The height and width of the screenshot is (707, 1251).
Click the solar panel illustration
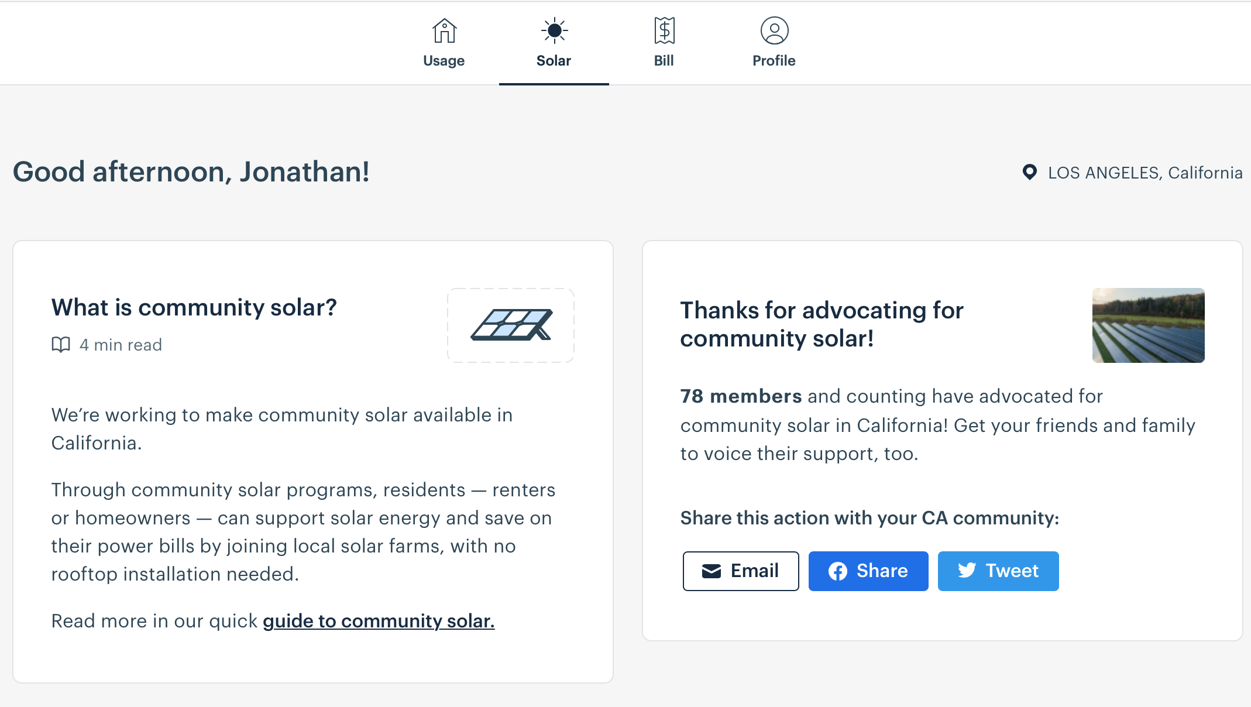511,325
